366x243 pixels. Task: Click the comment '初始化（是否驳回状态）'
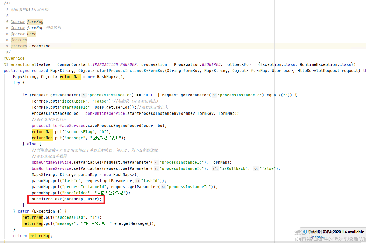138,101
